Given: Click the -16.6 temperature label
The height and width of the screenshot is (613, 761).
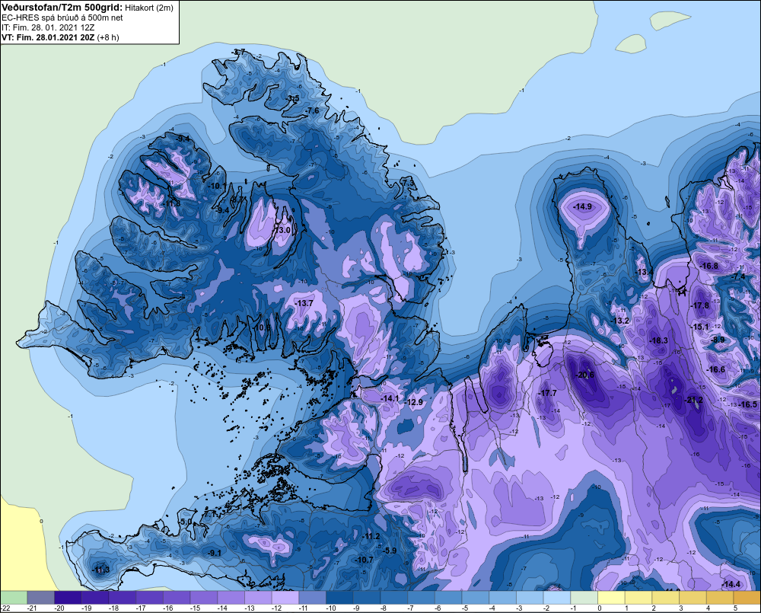Looking at the screenshot, I should [x=715, y=369].
